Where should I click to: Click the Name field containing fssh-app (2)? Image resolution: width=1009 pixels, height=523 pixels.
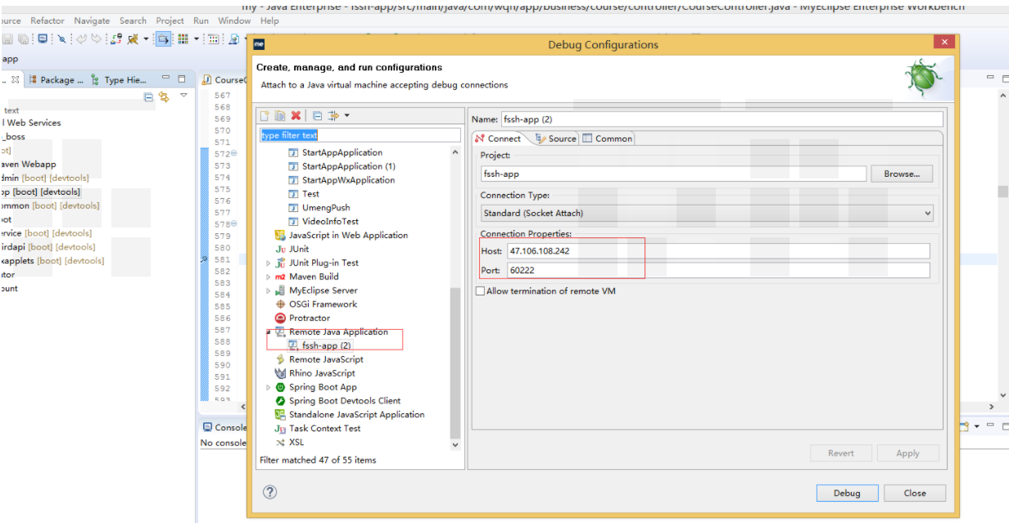click(722, 119)
